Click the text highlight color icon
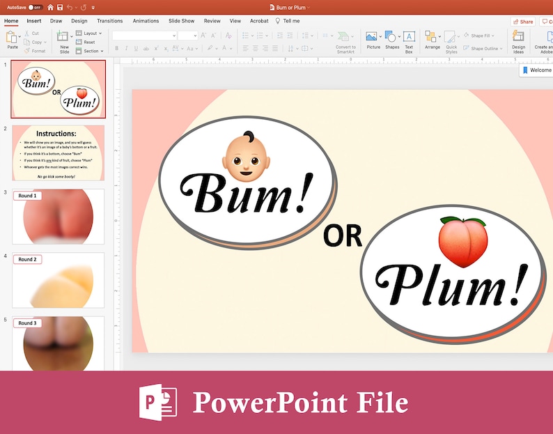 (210, 48)
